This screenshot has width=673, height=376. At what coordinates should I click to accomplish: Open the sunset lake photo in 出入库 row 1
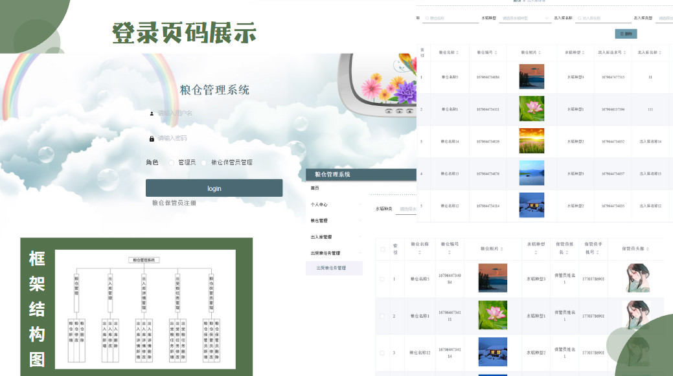531,77
